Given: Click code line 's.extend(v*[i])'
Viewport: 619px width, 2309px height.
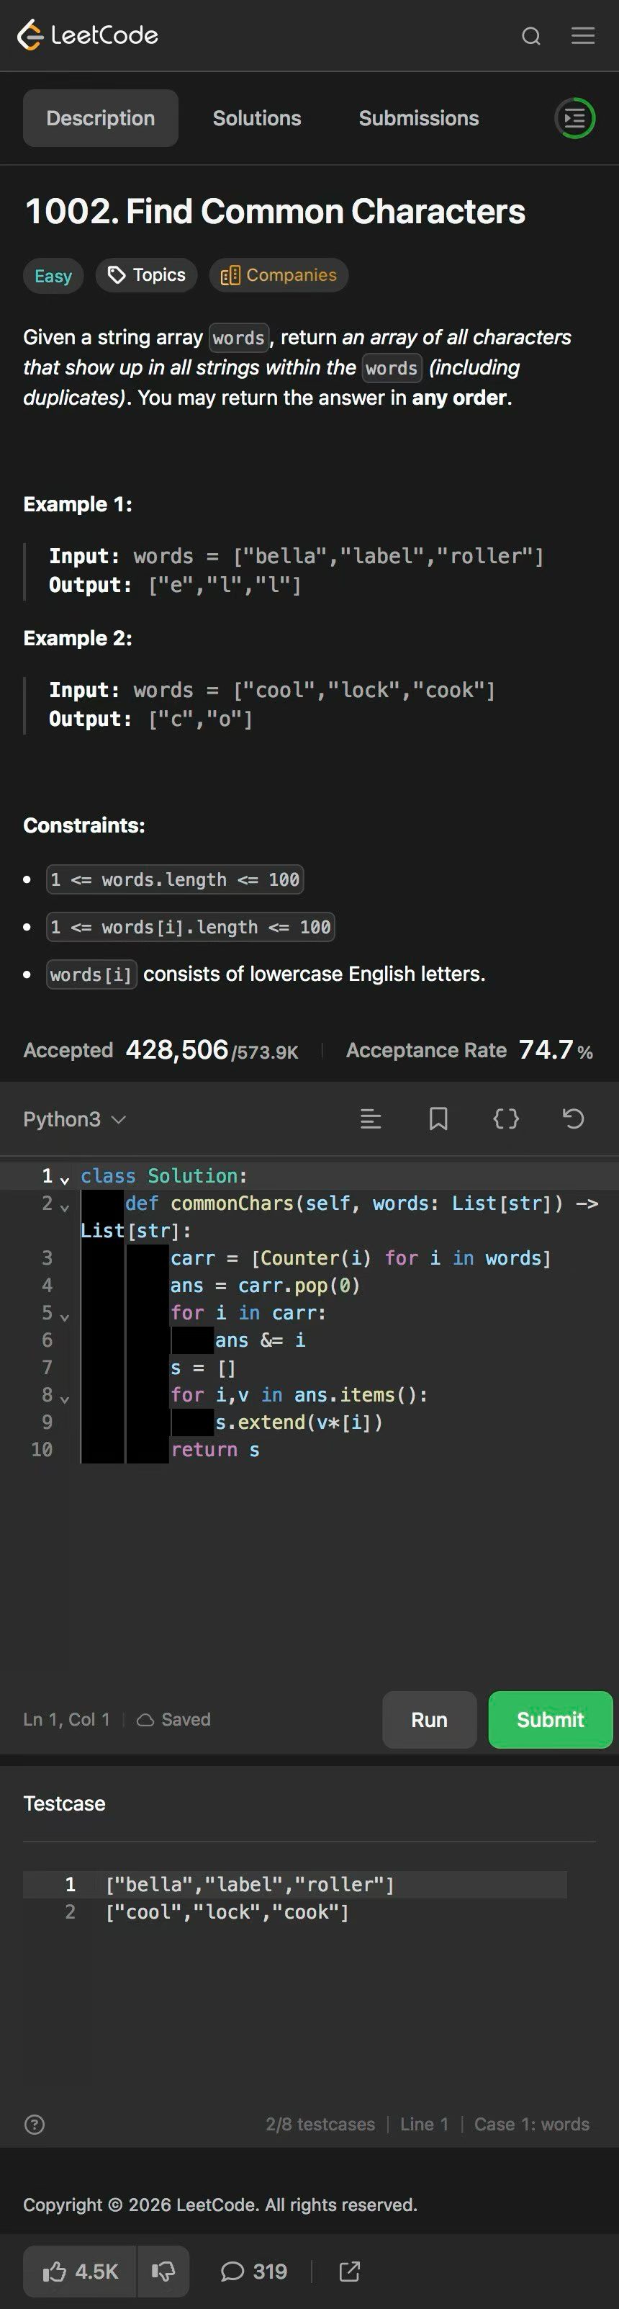Looking at the screenshot, I should coord(299,1422).
